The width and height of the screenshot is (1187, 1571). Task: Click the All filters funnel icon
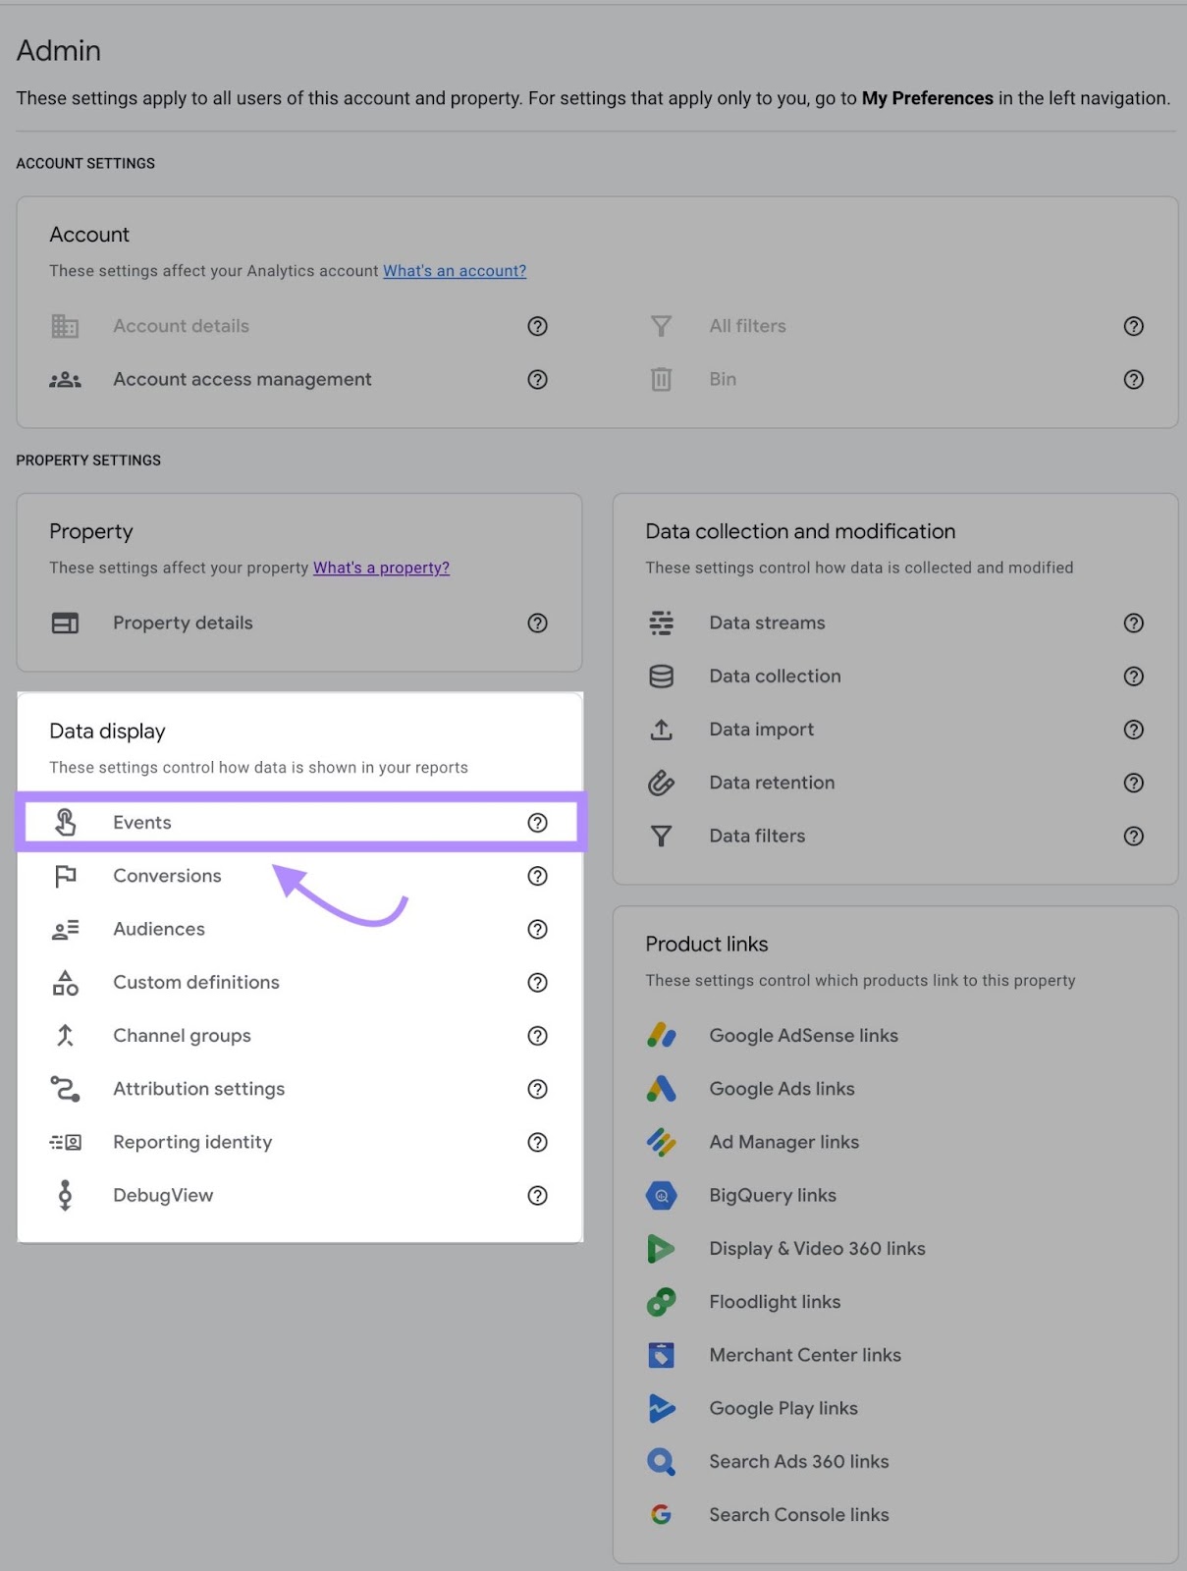(662, 326)
